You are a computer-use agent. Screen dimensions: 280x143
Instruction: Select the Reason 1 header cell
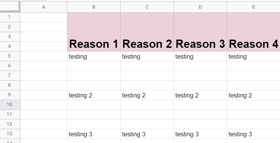click(94, 32)
